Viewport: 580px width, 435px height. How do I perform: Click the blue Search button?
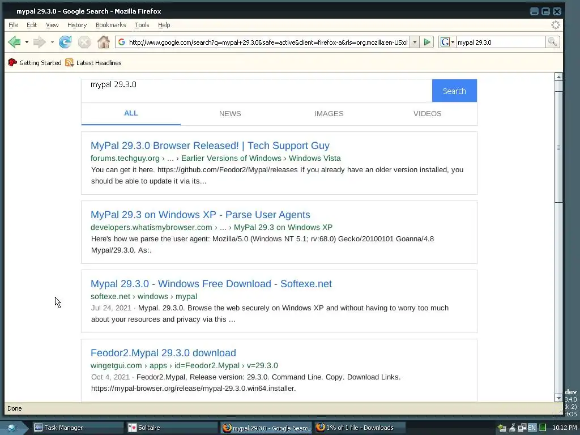coord(454,91)
